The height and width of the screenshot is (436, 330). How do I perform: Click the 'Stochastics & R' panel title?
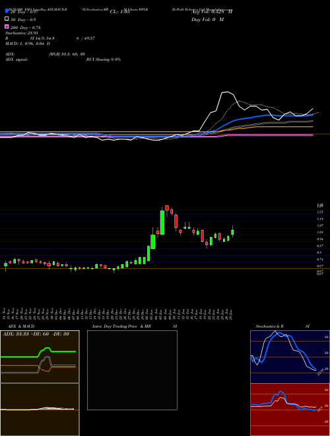pyautogui.click(x=269, y=326)
